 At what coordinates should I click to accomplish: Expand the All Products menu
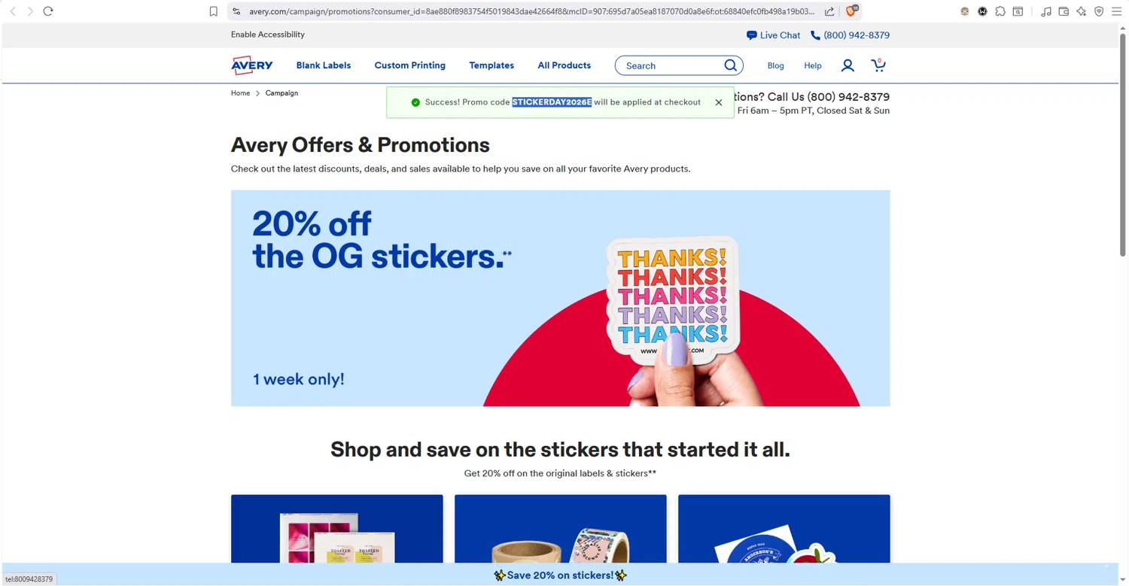(564, 65)
